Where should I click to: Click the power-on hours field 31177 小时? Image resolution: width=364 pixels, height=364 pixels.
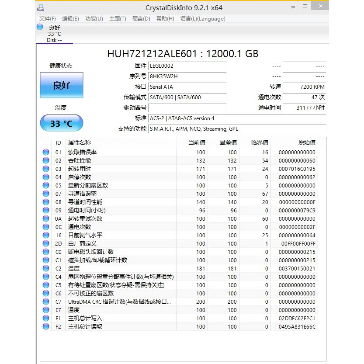pos(304,107)
